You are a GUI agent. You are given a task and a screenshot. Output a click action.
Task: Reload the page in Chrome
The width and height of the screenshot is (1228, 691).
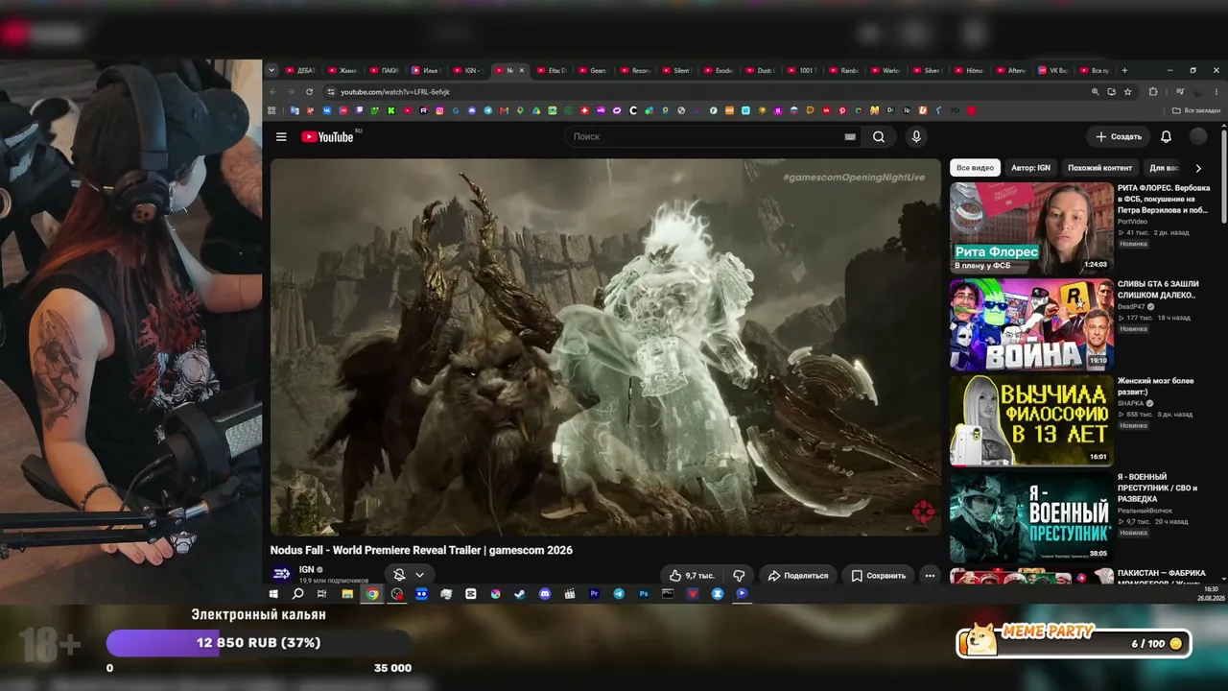pyautogui.click(x=309, y=92)
